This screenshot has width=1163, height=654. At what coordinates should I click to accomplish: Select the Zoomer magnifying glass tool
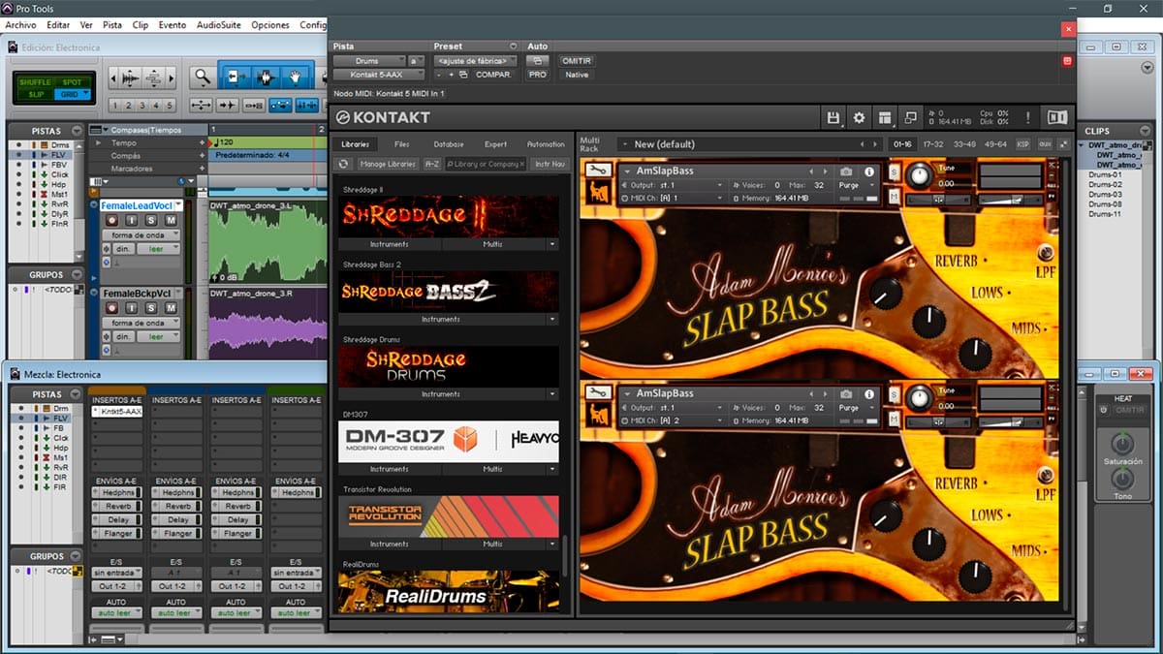click(x=202, y=77)
